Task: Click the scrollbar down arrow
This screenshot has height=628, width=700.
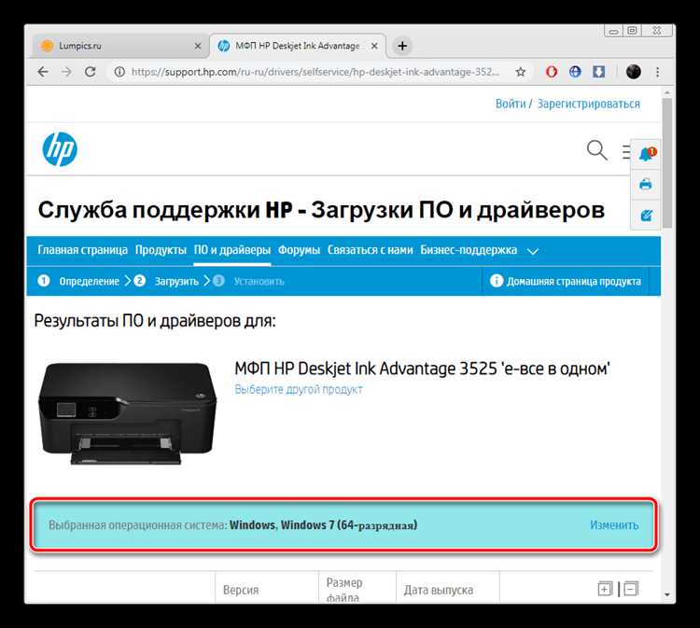Action: click(x=667, y=594)
